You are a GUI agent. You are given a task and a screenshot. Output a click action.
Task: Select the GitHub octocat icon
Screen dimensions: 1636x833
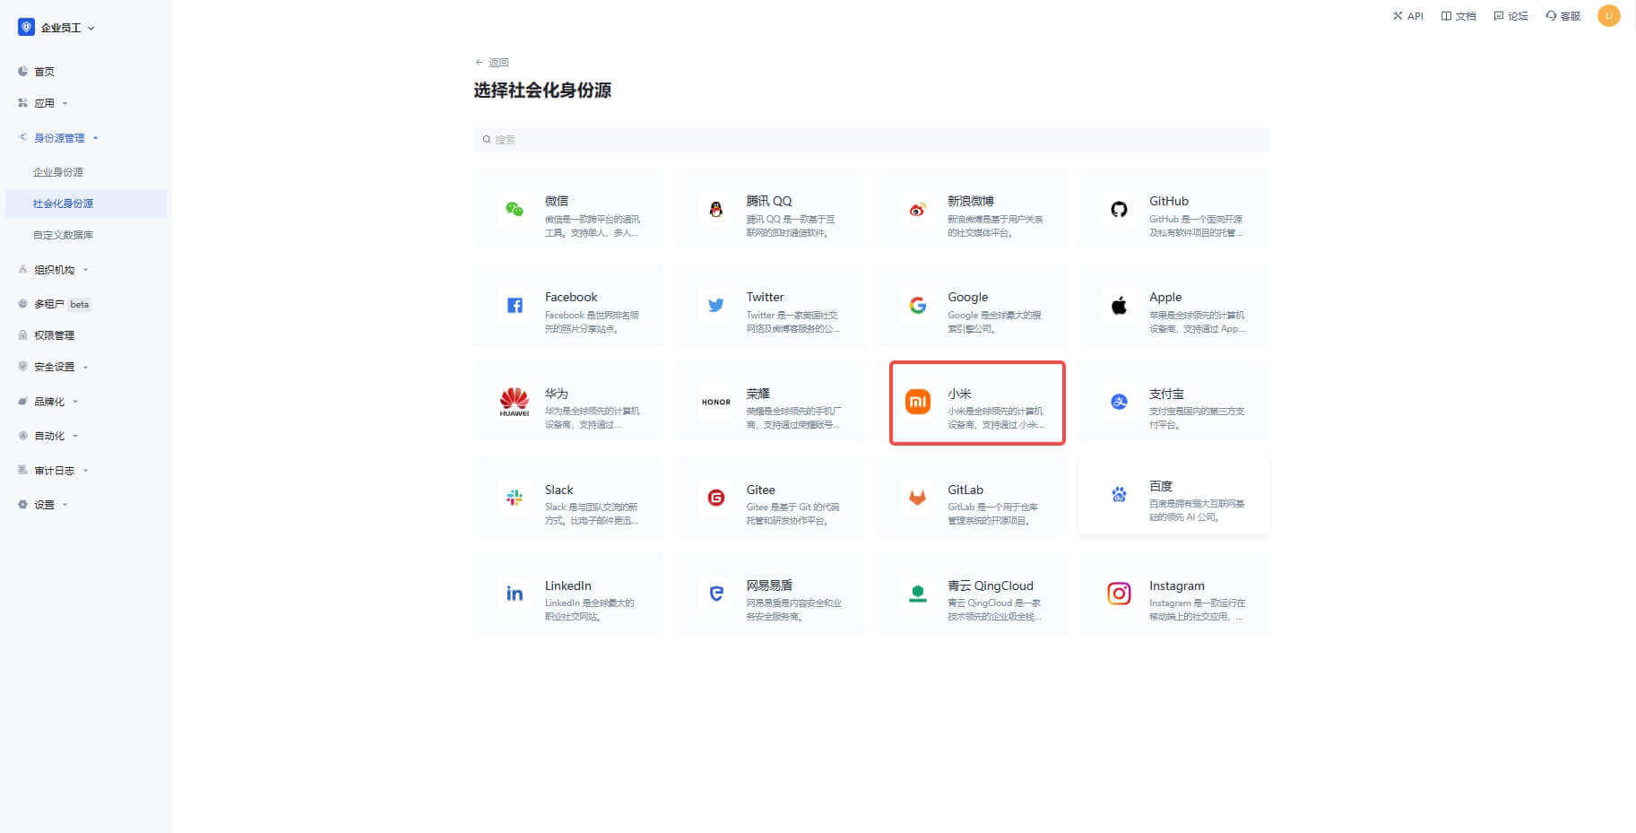coord(1119,210)
